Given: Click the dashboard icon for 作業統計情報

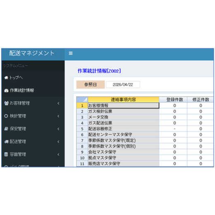Looking at the screenshot, I should point(6,91).
